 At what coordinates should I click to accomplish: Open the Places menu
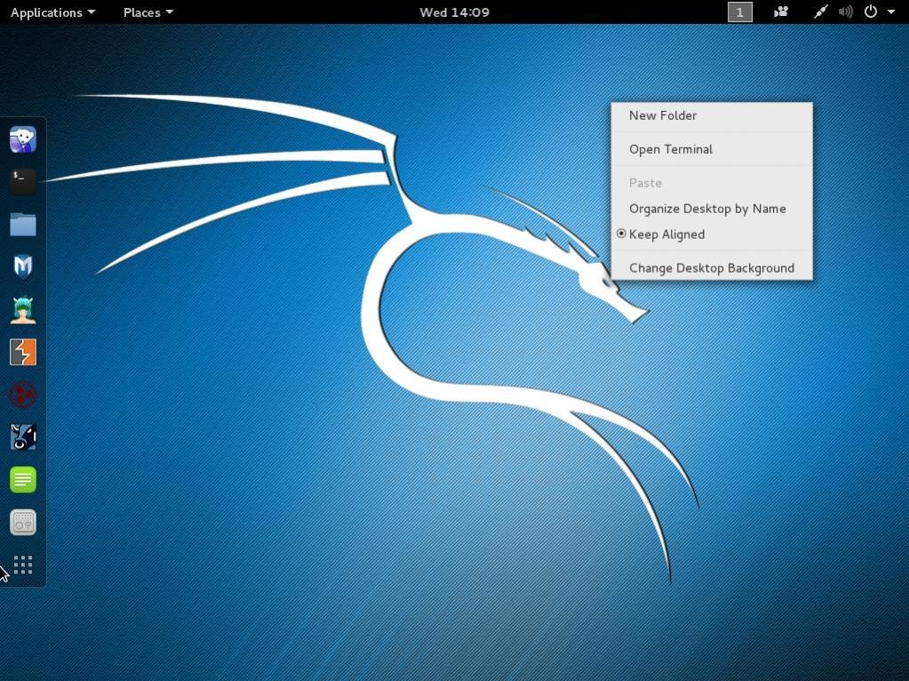[x=148, y=12]
